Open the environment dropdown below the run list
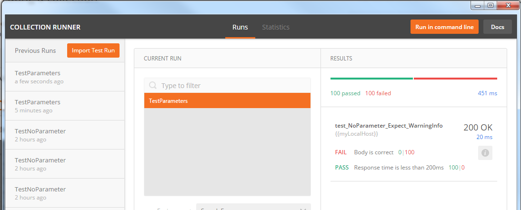 point(253,207)
